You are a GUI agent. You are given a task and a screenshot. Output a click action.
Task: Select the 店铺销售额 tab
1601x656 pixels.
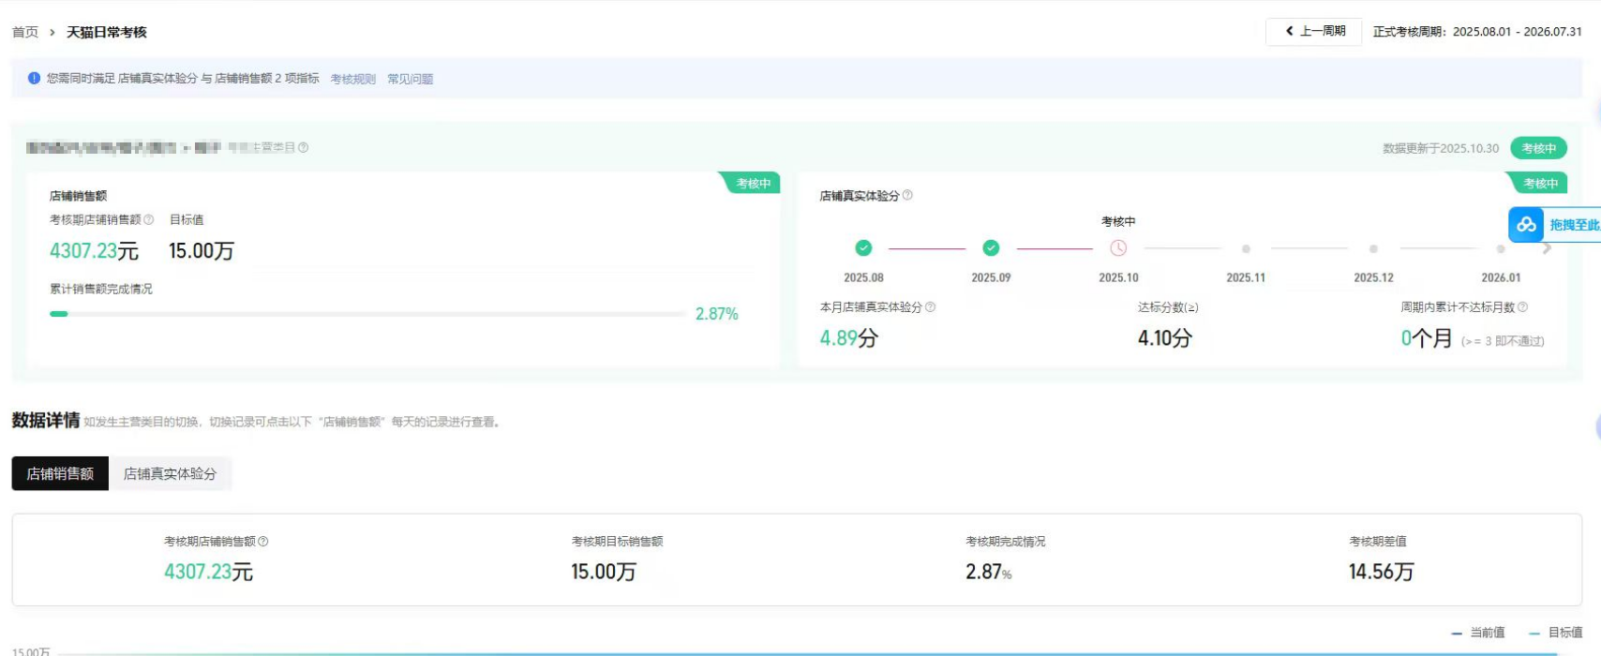[x=60, y=474]
